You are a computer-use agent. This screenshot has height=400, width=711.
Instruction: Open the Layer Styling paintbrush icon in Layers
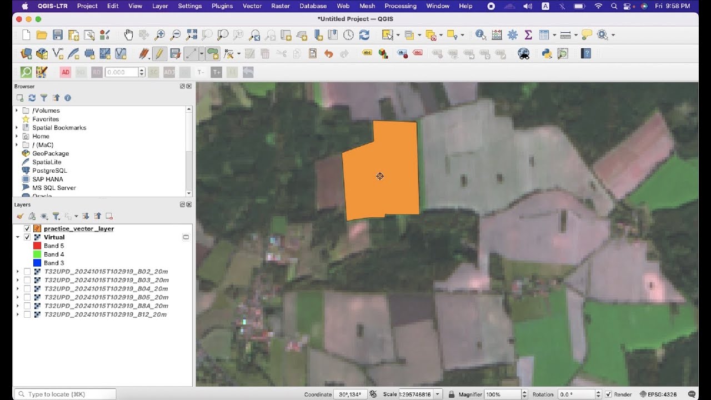[20, 216]
